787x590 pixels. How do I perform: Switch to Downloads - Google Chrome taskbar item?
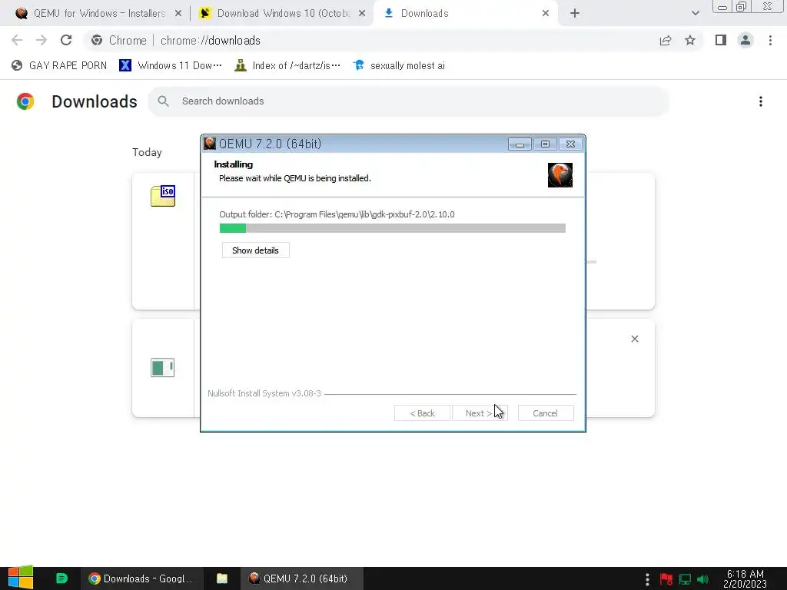click(x=142, y=578)
